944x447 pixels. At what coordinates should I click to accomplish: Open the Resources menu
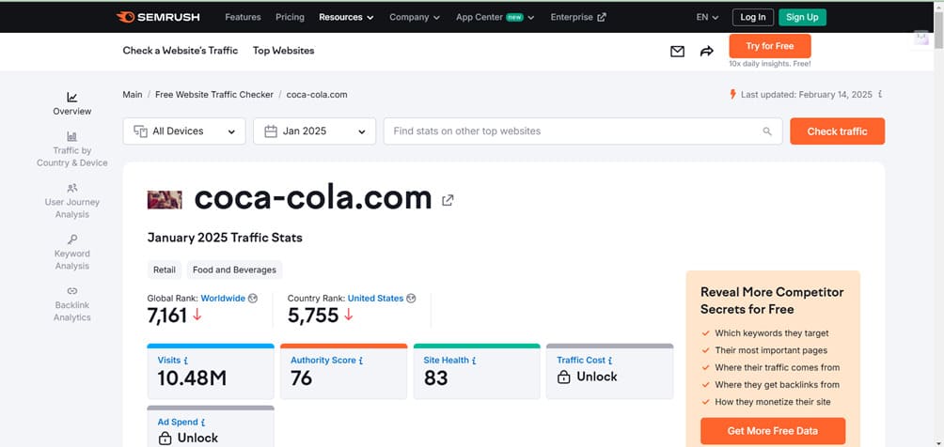point(345,17)
